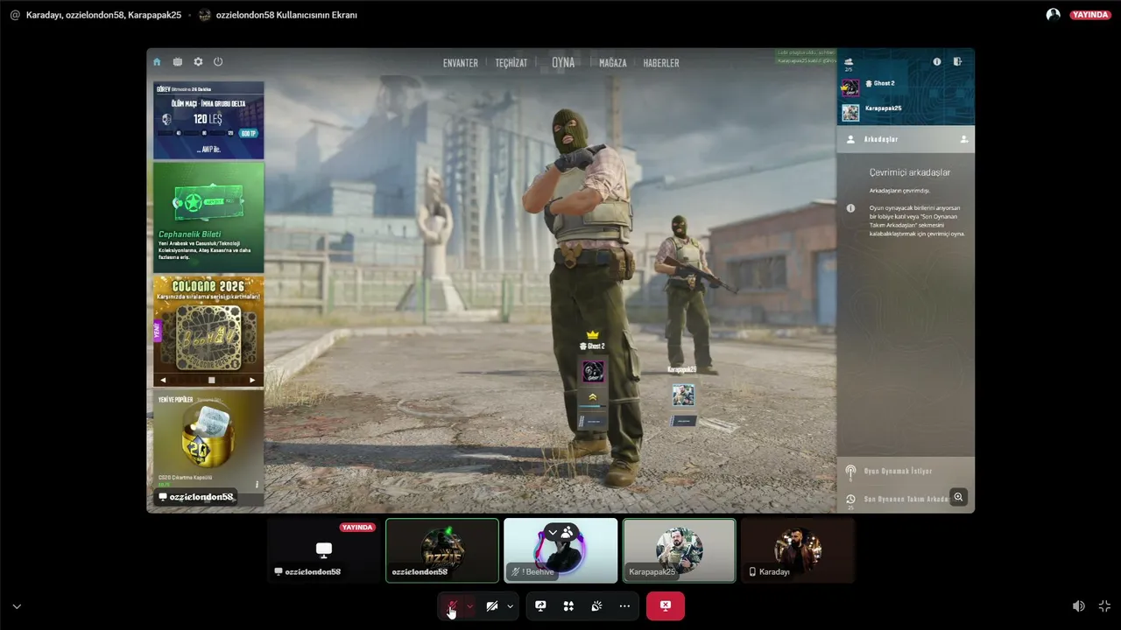Open the MAĞAZA tab
This screenshot has height=630, width=1121.
tap(613, 63)
